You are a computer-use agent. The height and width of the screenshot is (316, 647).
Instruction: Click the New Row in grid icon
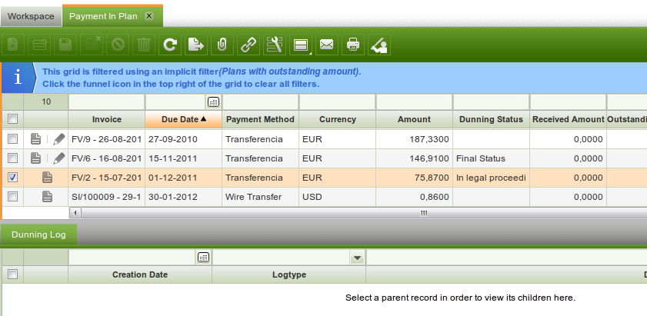click(39, 45)
